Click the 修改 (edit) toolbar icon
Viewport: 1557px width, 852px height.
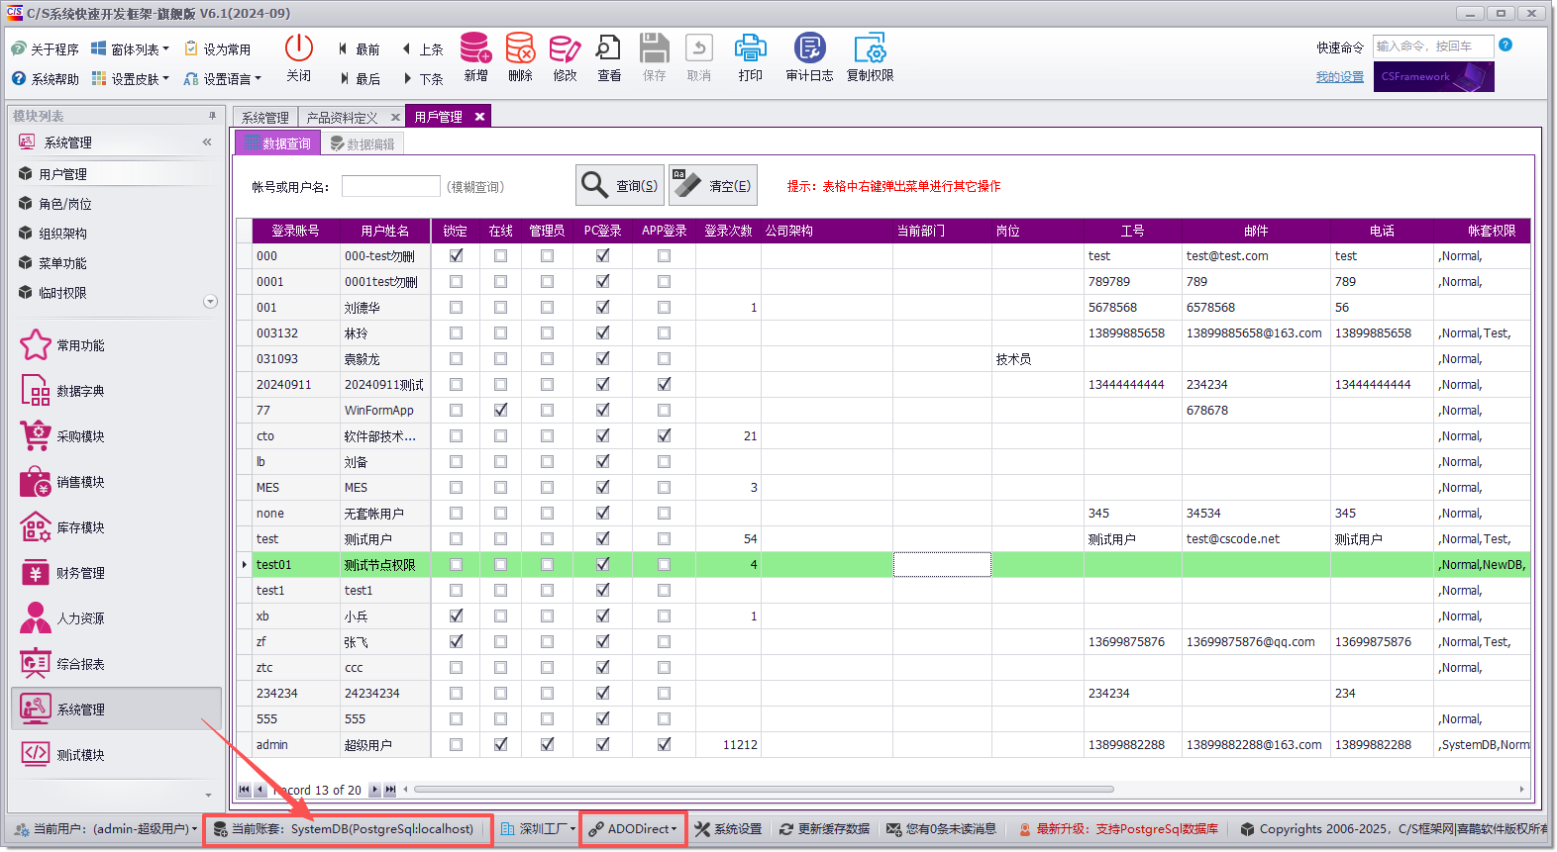pos(565,57)
